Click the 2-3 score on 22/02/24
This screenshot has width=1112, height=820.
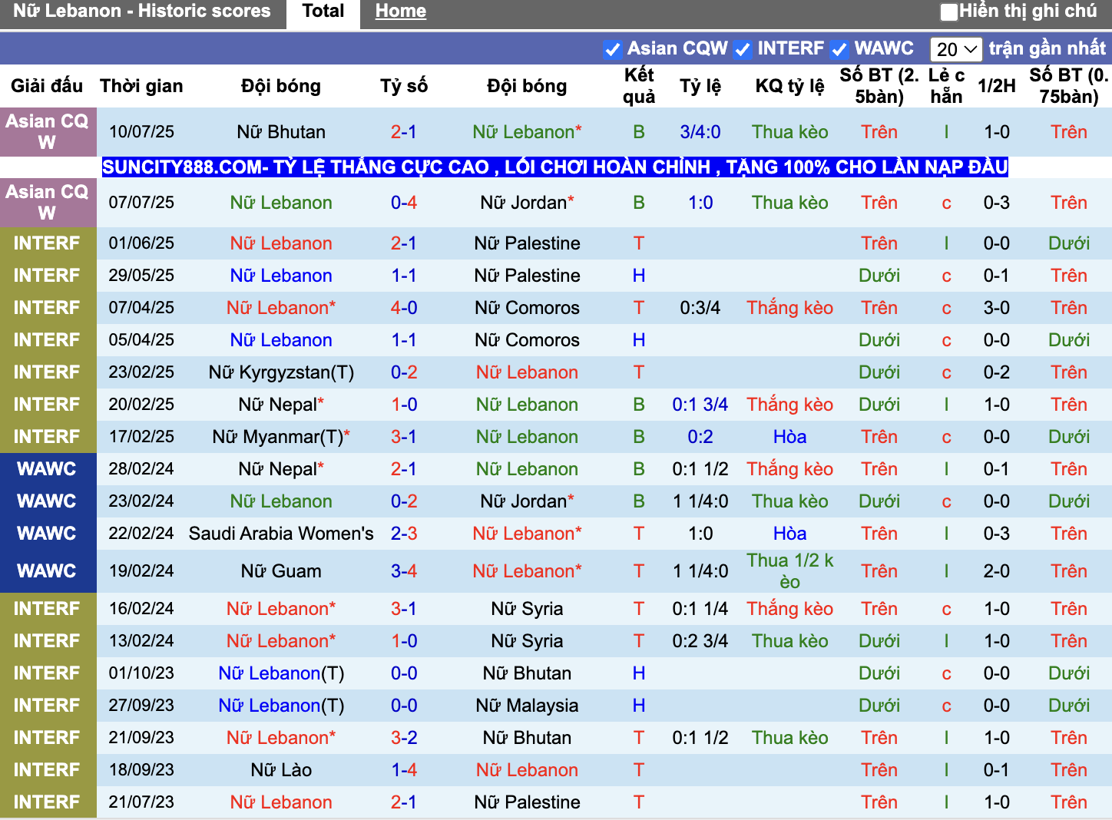[x=404, y=534]
